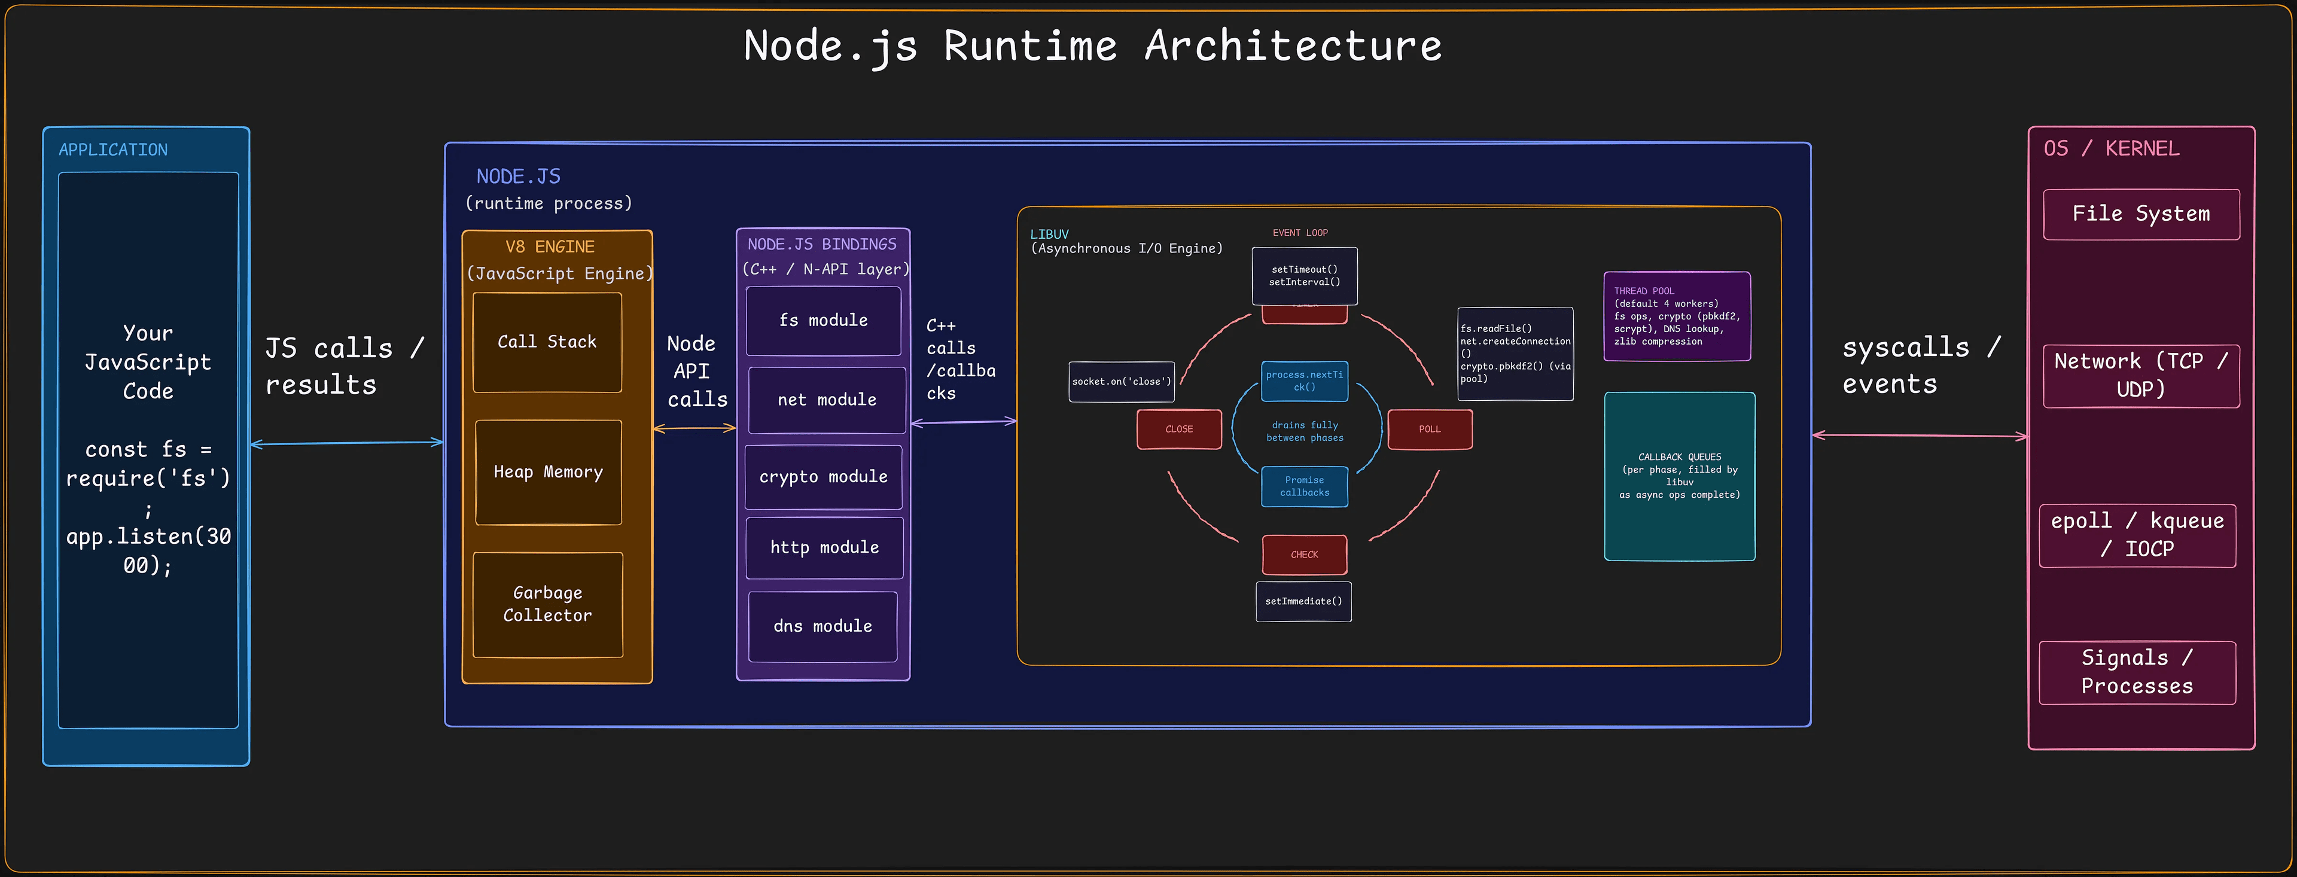This screenshot has height=877, width=2297.
Task: Select the fs.readFile() net.createConnection() box
Action: point(1515,354)
